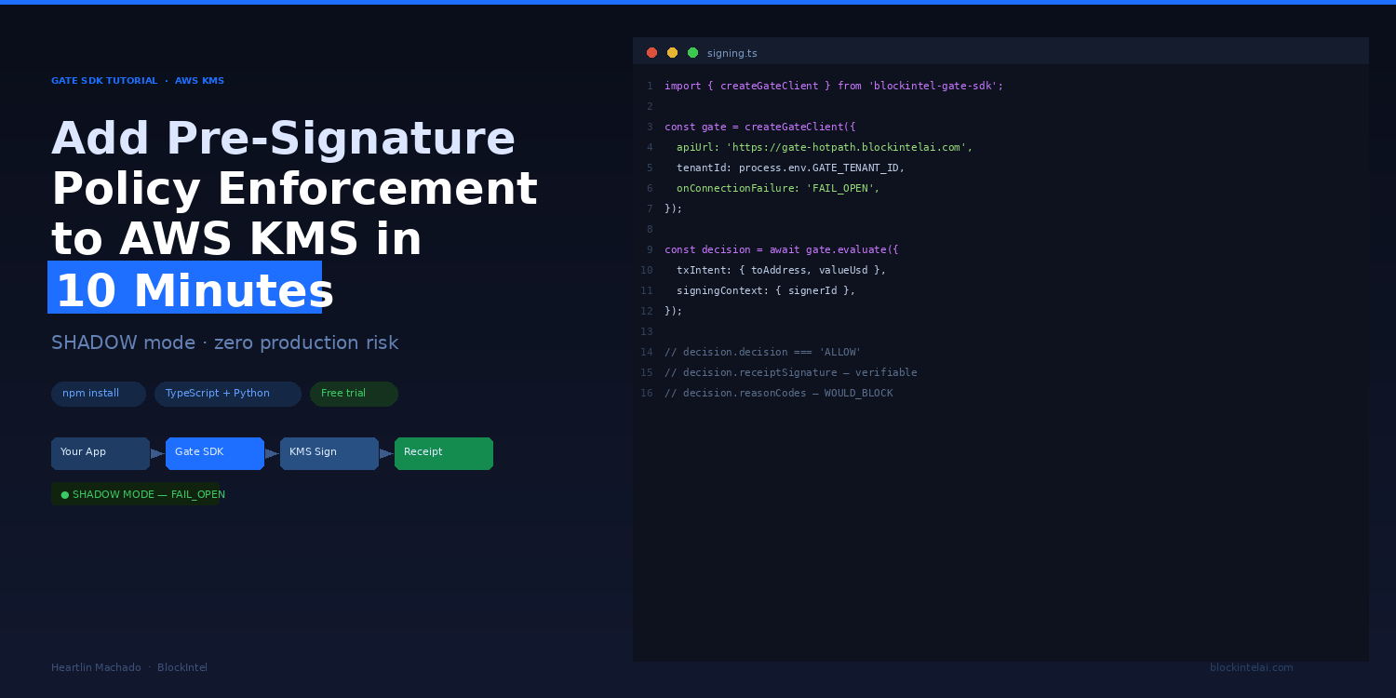Click the txIntent toAddress valueUsd line
The width and height of the screenshot is (1396, 698).
click(781, 271)
